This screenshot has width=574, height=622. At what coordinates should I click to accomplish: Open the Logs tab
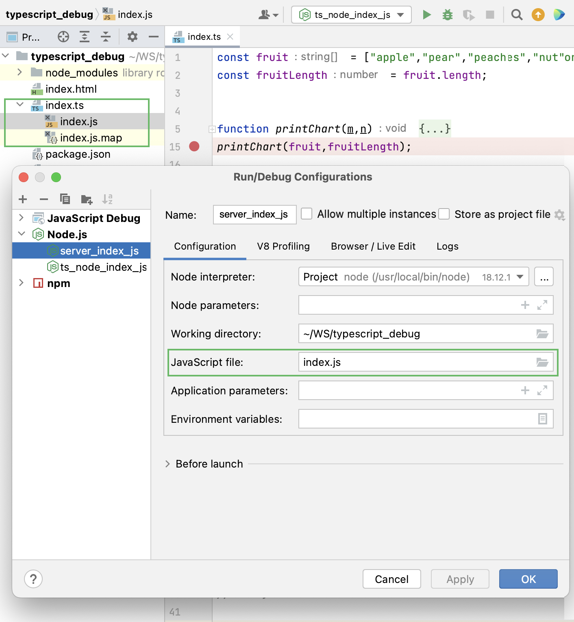(x=447, y=246)
